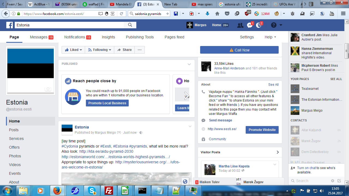The width and height of the screenshot is (349, 196).
Task: Click the Facebook search magnifier button
Action: click(130, 25)
